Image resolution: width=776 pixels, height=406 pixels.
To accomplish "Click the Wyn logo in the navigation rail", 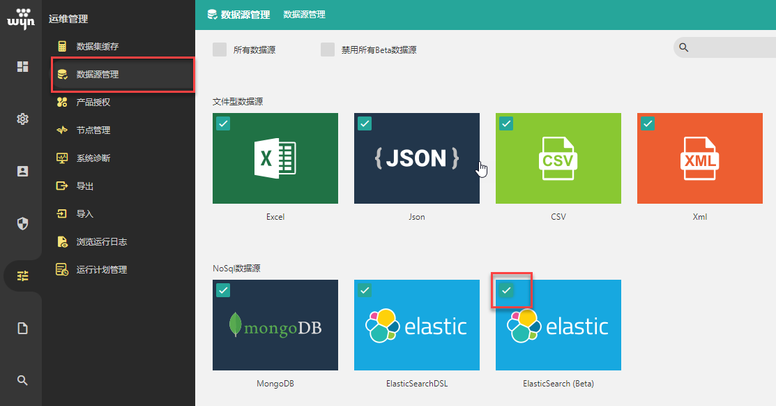I will point(21,19).
